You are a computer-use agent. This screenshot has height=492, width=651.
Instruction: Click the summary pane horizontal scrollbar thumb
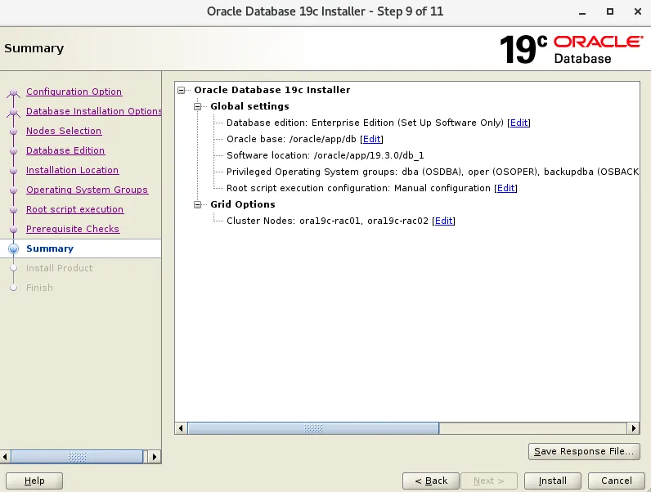313,428
